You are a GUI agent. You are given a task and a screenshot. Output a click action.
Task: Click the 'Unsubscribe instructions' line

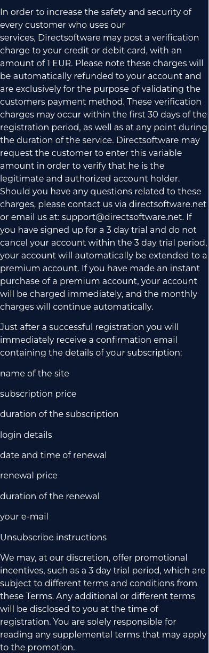click(53, 537)
